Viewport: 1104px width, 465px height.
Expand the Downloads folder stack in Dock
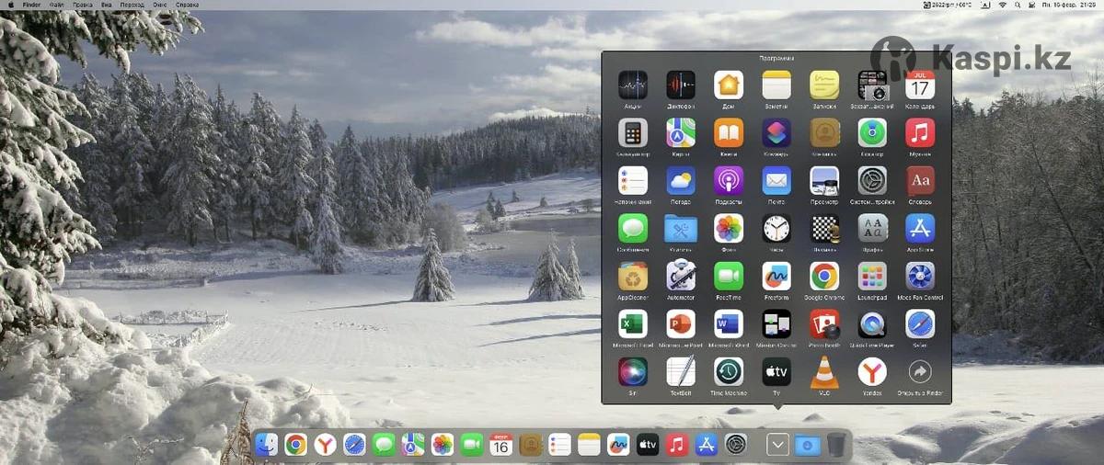(x=807, y=445)
